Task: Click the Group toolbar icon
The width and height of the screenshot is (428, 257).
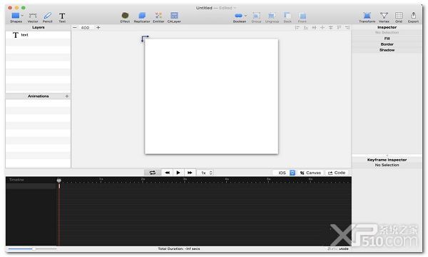Action: tap(256, 17)
